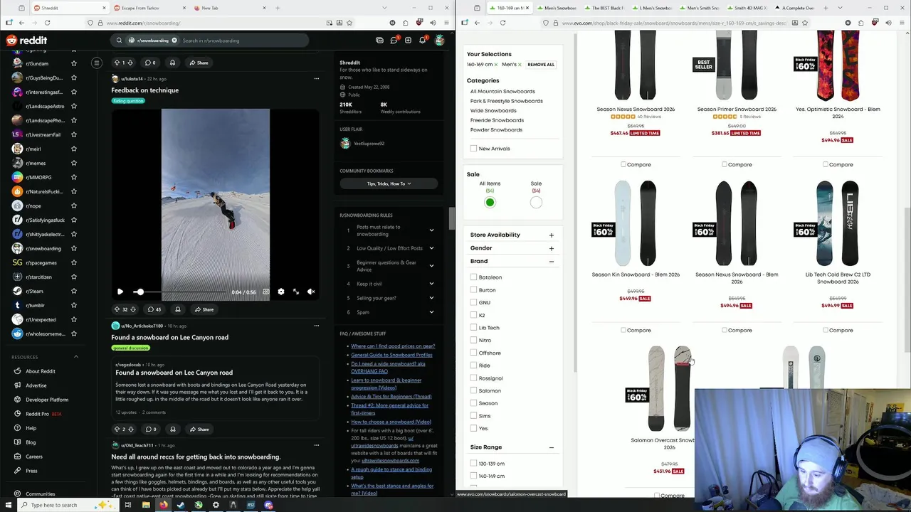Image resolution: width=911 pixels, height=512 pixels.
Task: Select the All Items sale radio
Action: point(490,203)
